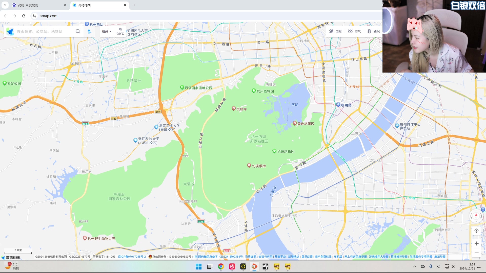Open the taskbar weather widget
The width and height of the screenshot is (486, 273).
[x=12, y=266]
